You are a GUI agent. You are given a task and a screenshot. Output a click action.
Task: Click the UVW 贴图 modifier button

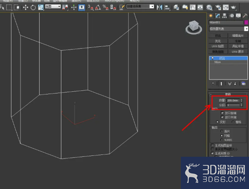218,46
